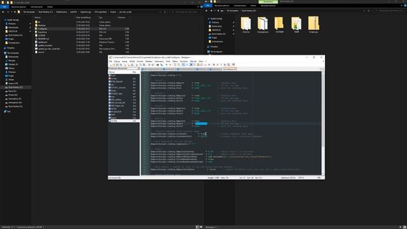The image size is (407, 229).
Task: Go back in left Explorer window
Action: click(3, 12)
